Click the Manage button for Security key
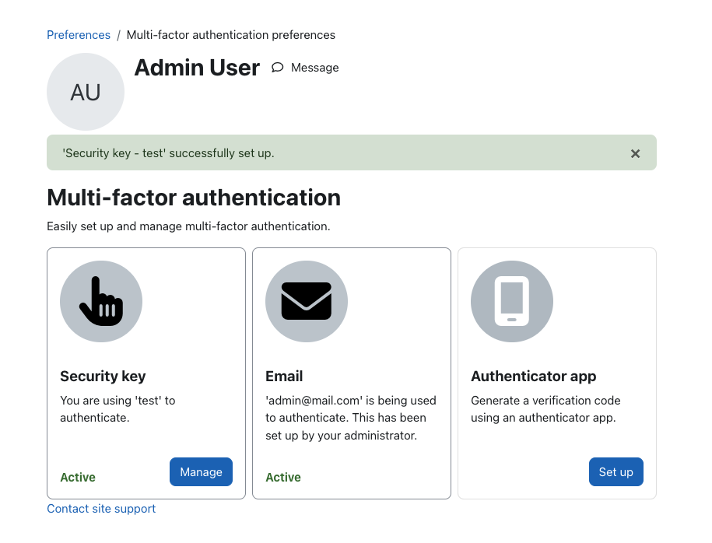Screen dimensions: 712x543 tap(202, 471)
